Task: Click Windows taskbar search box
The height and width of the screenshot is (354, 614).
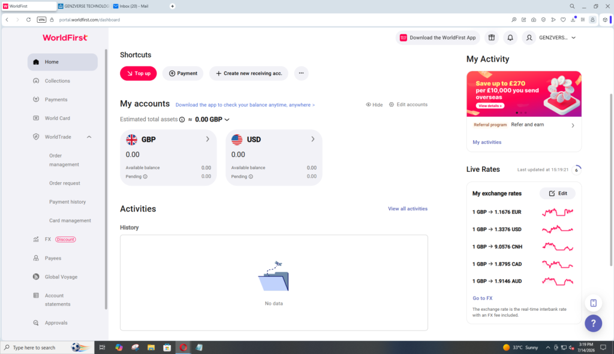Action: click(48, 347)
